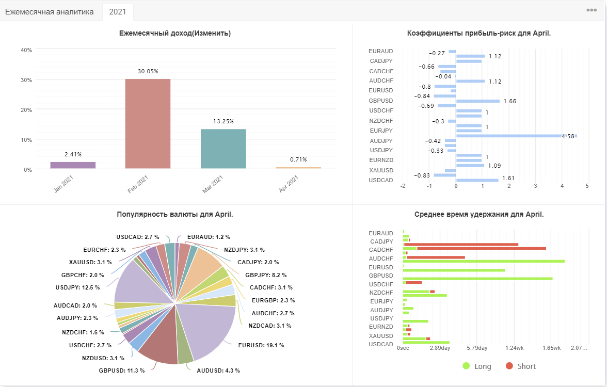Click the Mar 2021 teal bar

tap(223, 149)
